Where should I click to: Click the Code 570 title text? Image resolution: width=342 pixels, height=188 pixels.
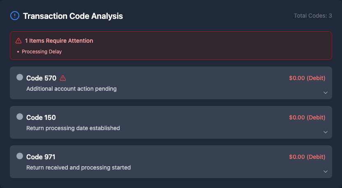pos(41,78)
